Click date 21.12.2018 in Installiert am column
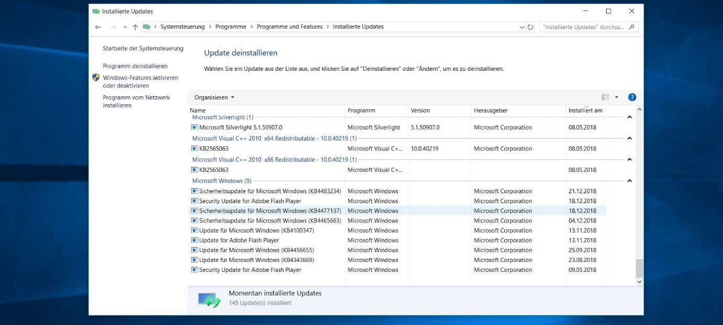The image size is (723, 325). point(582,191)
